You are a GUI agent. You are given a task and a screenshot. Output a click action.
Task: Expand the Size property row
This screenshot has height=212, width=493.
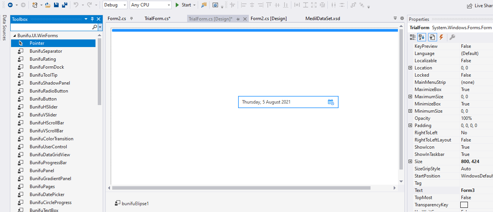410,162
